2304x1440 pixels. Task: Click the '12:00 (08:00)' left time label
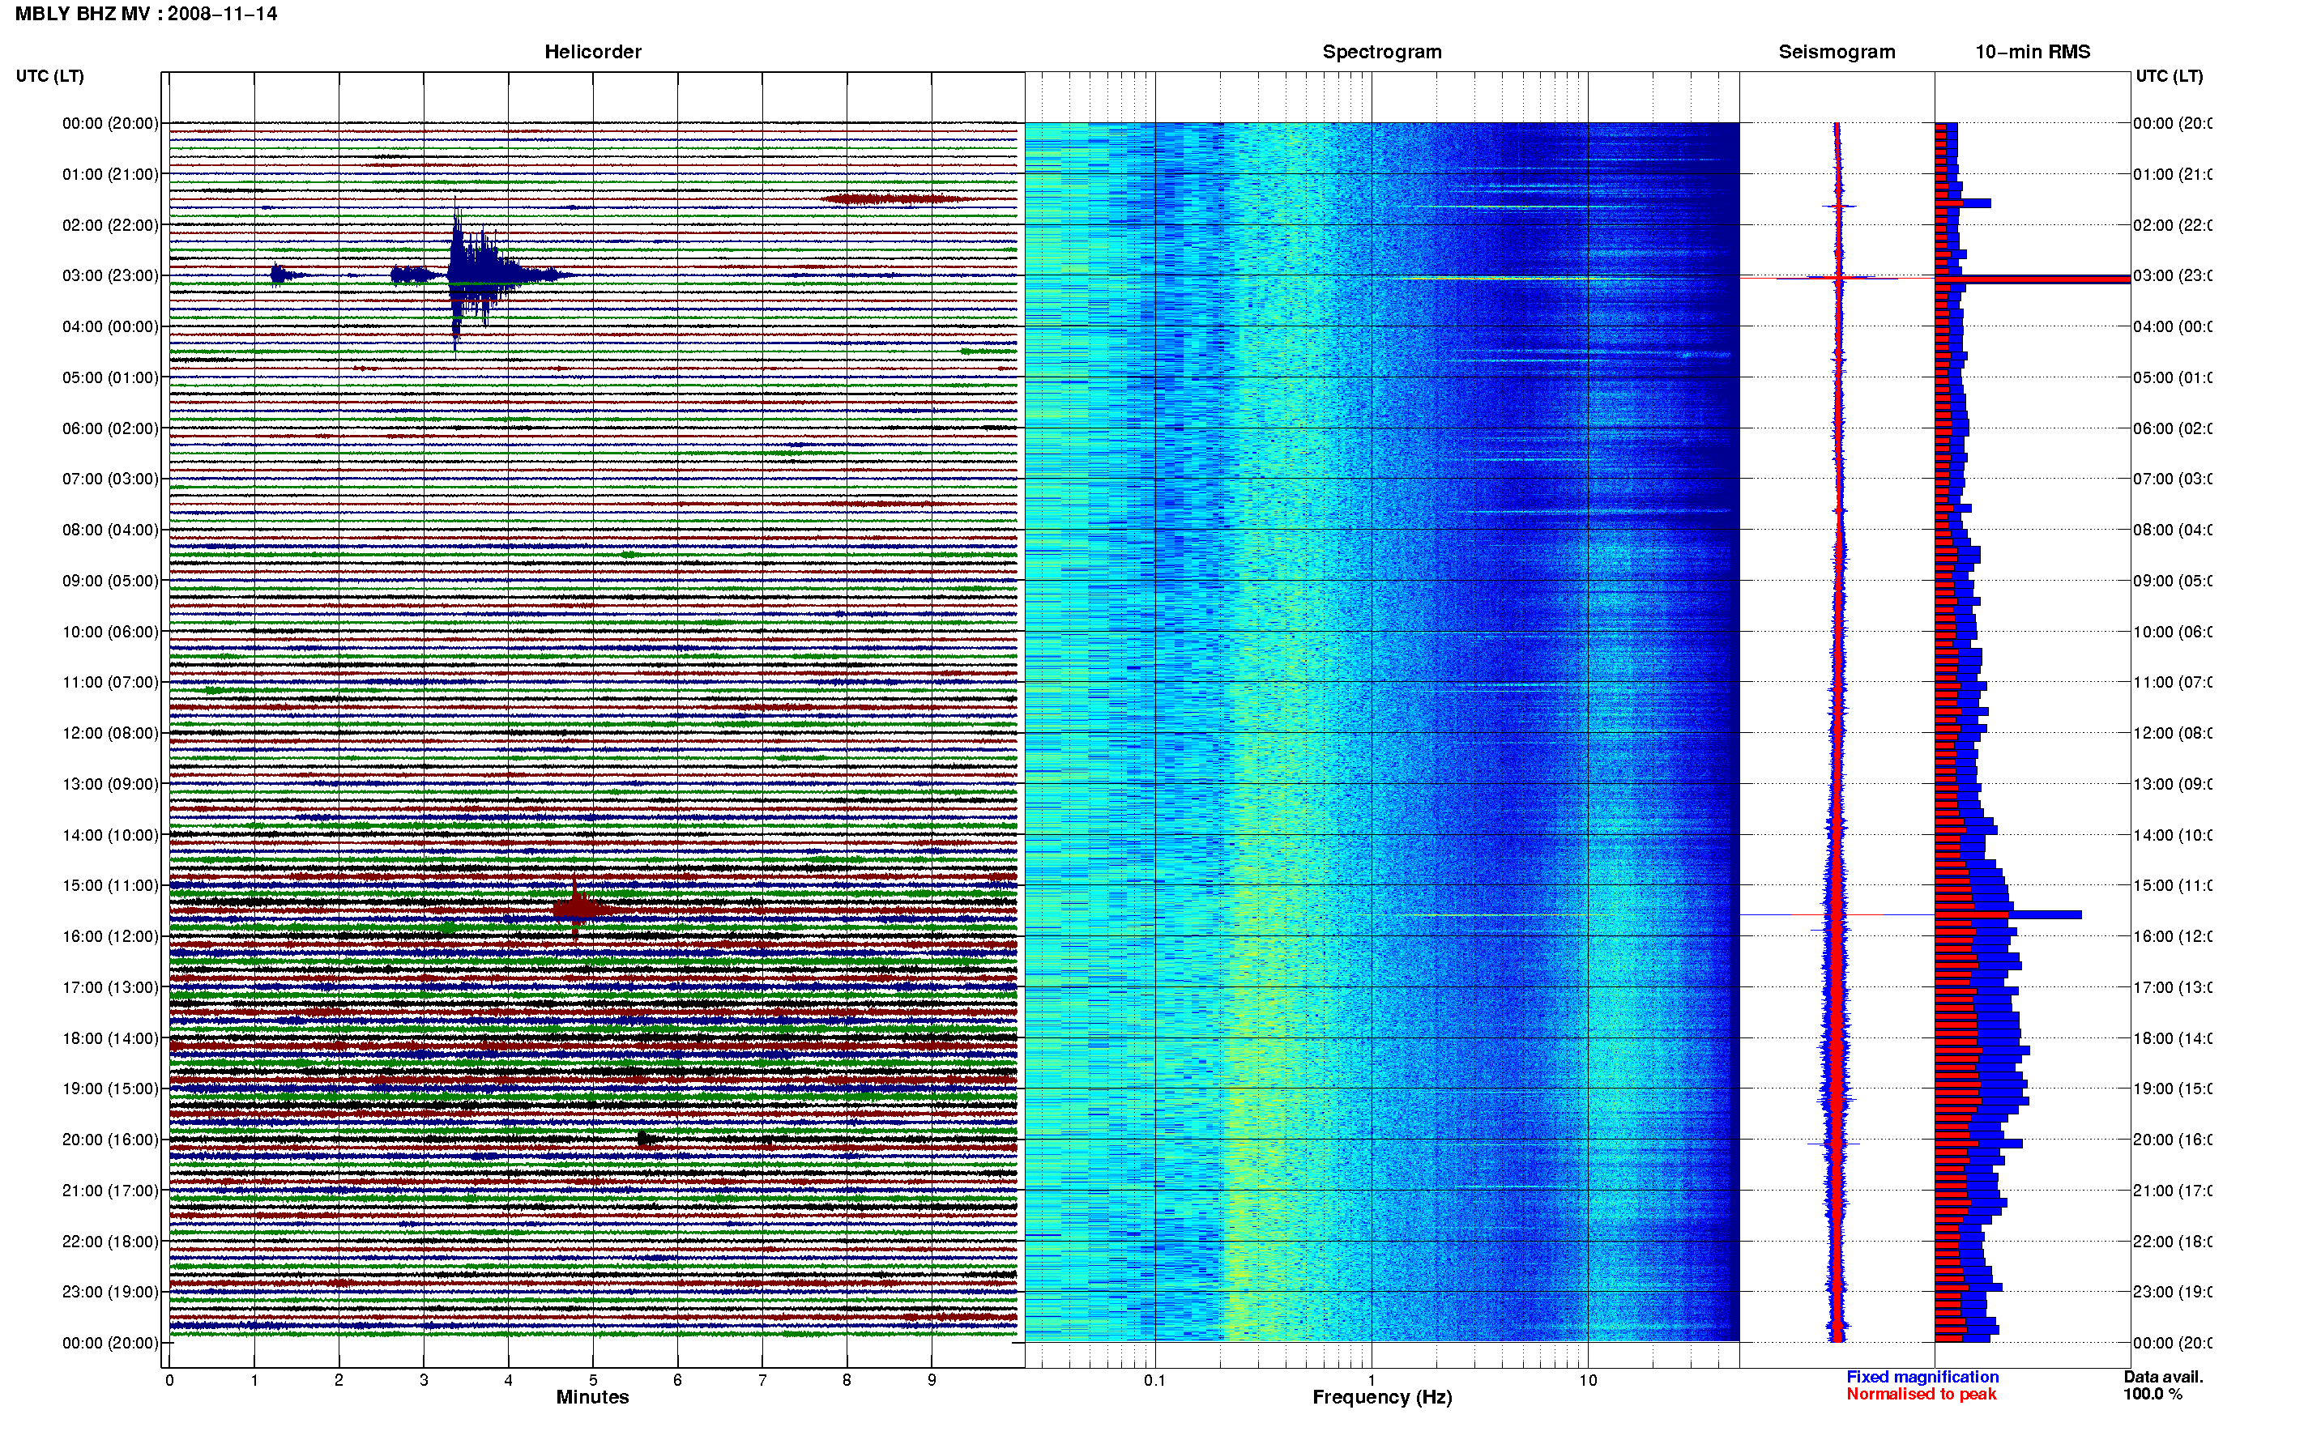coord(110,732)
